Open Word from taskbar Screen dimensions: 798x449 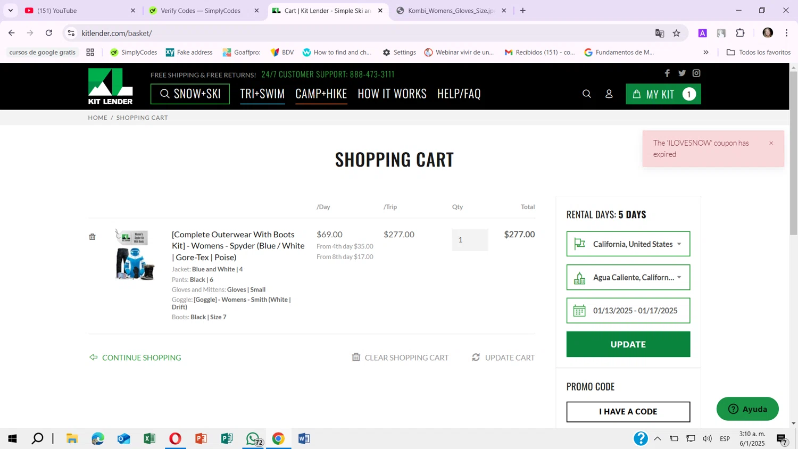(x=304, y=438)
